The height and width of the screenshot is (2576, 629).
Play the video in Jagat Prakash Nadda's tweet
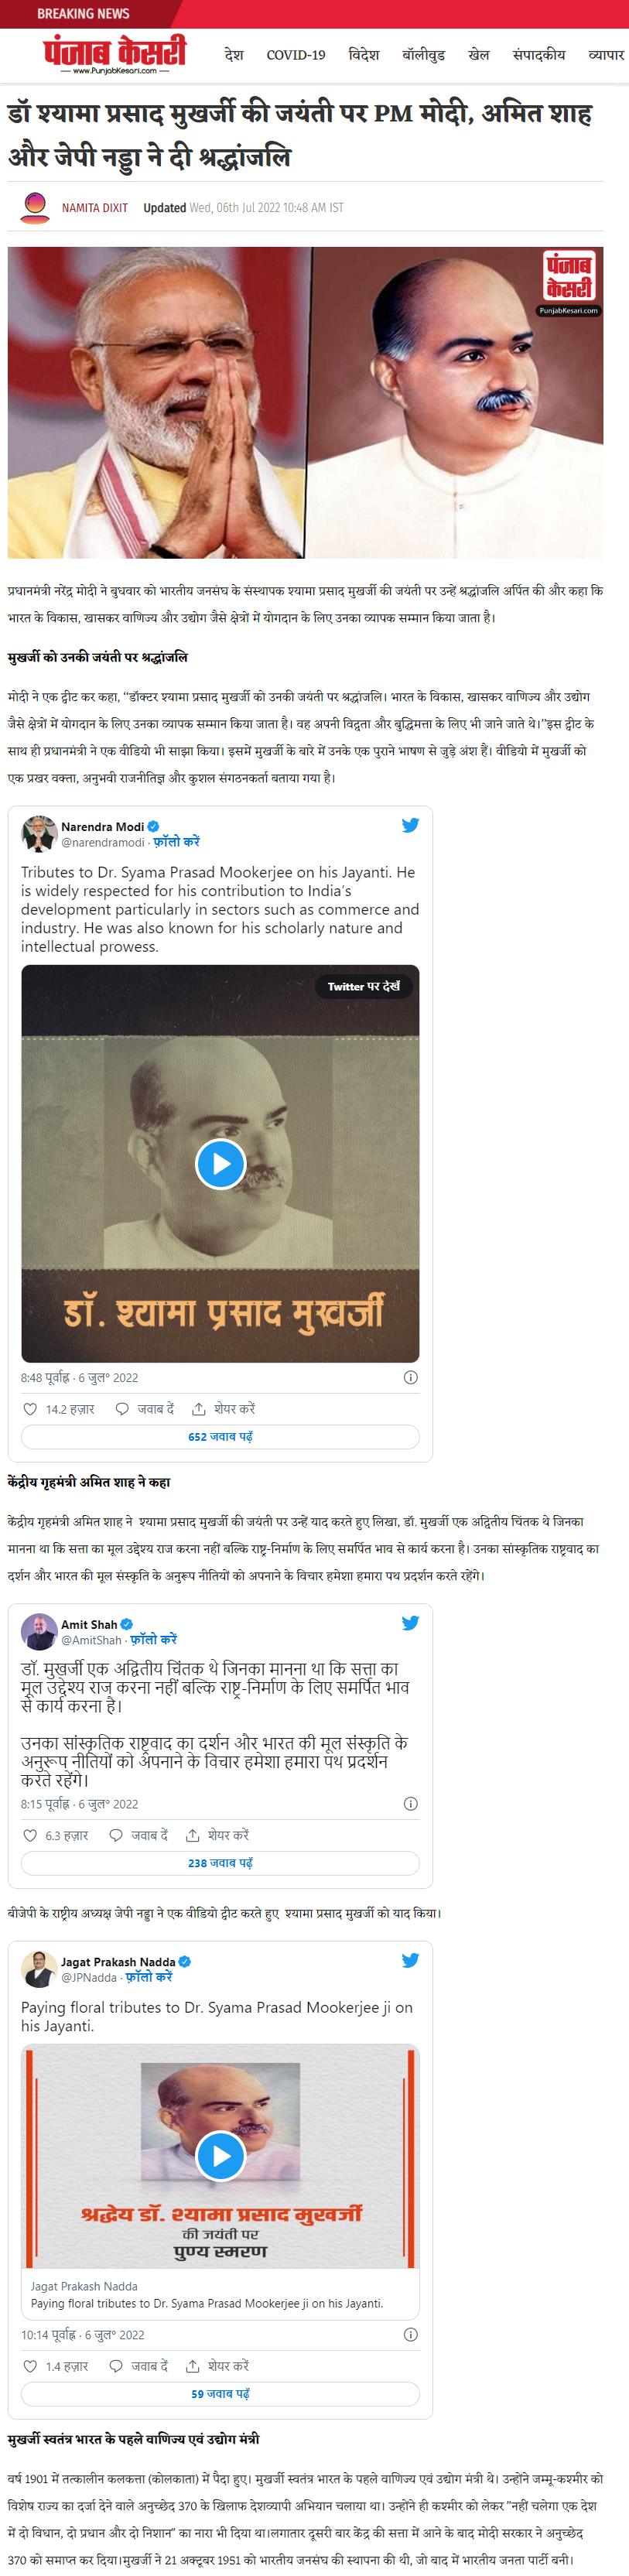tap(220, 2156)
